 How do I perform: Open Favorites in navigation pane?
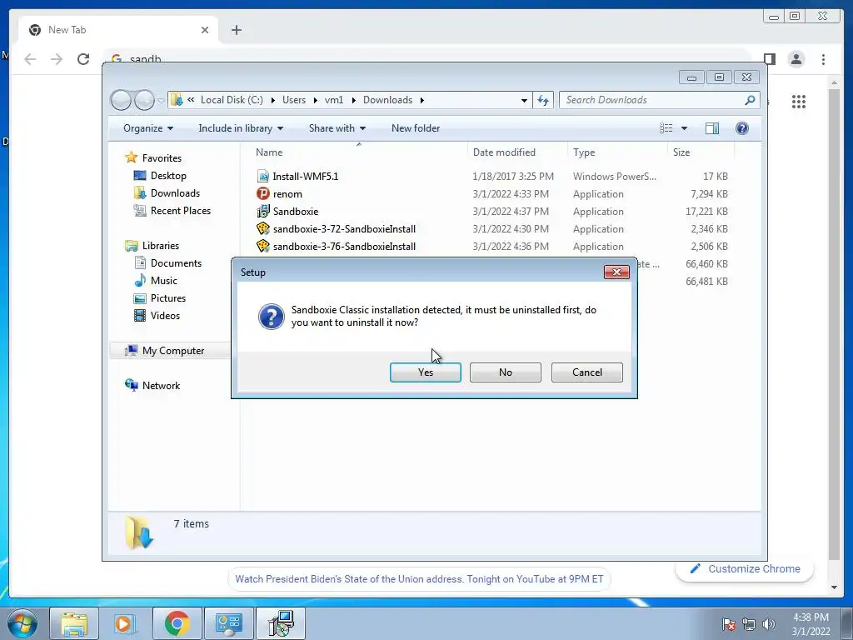point(162,157)
